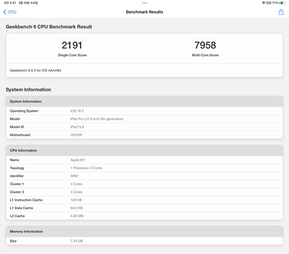
Task: Select the L2 Cache 4.00 MB row
Action: click(144, 216)
